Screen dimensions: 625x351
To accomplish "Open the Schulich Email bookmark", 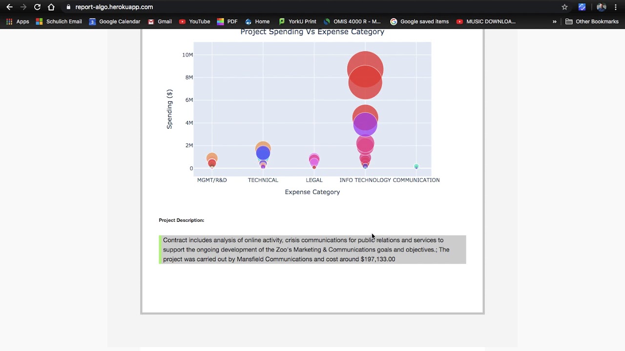I will [59, 21].
